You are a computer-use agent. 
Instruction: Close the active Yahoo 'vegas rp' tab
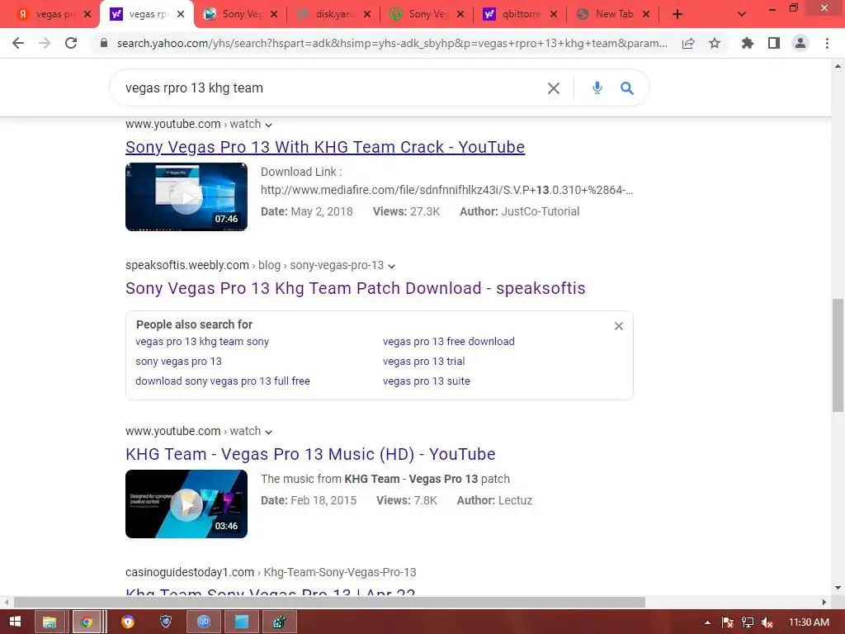pyautogui.click(x=181, y=15)
